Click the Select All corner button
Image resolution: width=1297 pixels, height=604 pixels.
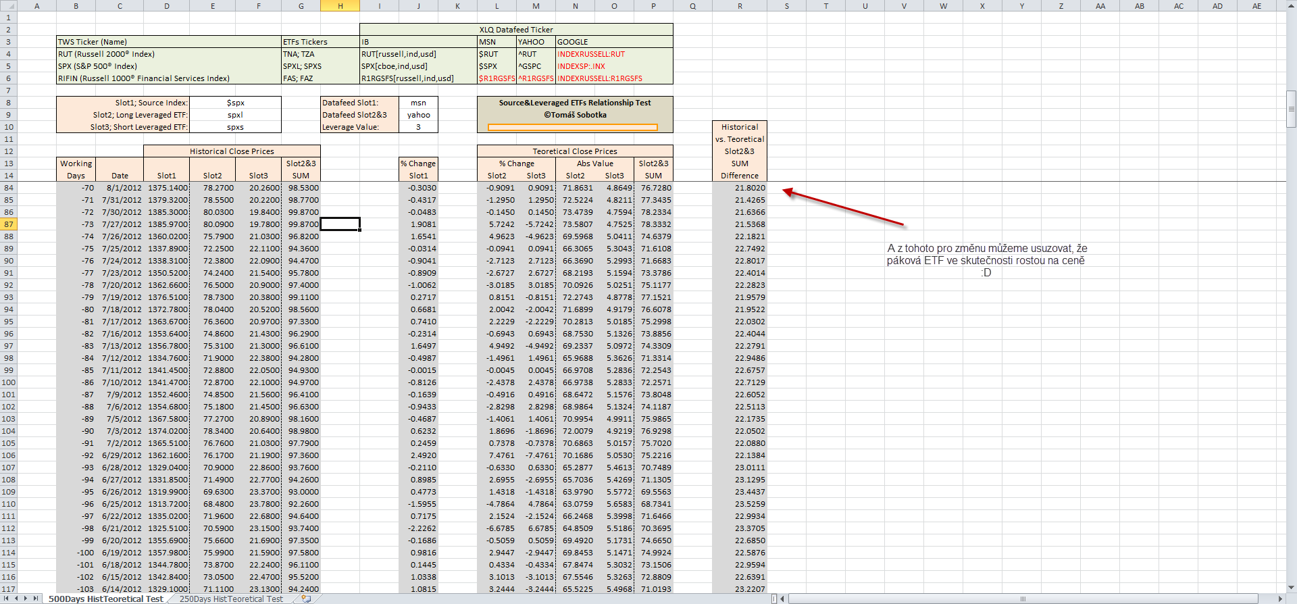[x=8, y=6]
